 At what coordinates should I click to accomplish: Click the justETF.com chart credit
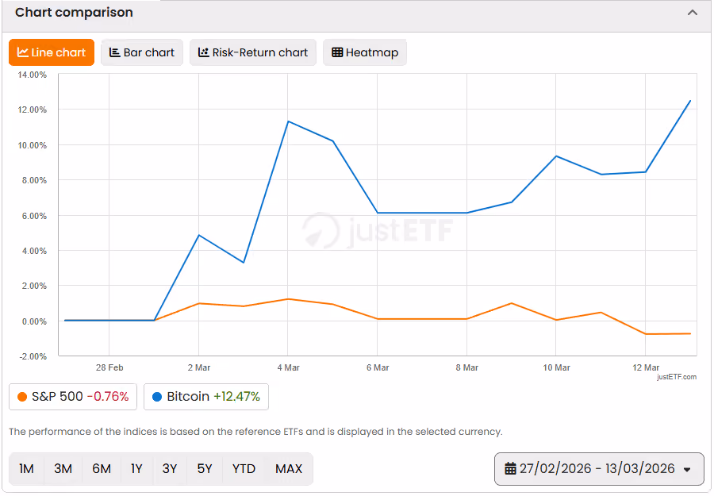[x=676, y=377]
